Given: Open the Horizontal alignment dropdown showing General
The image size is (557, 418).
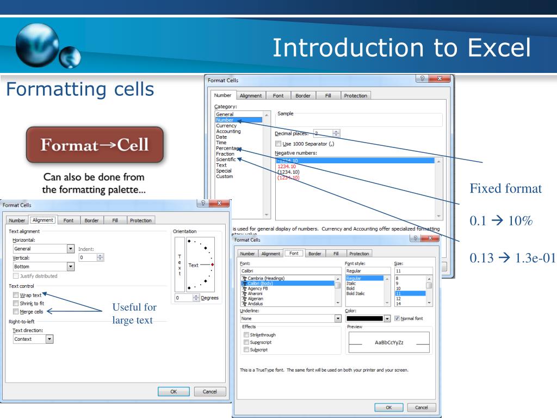Looking at the screenshot, I should 71,249.
